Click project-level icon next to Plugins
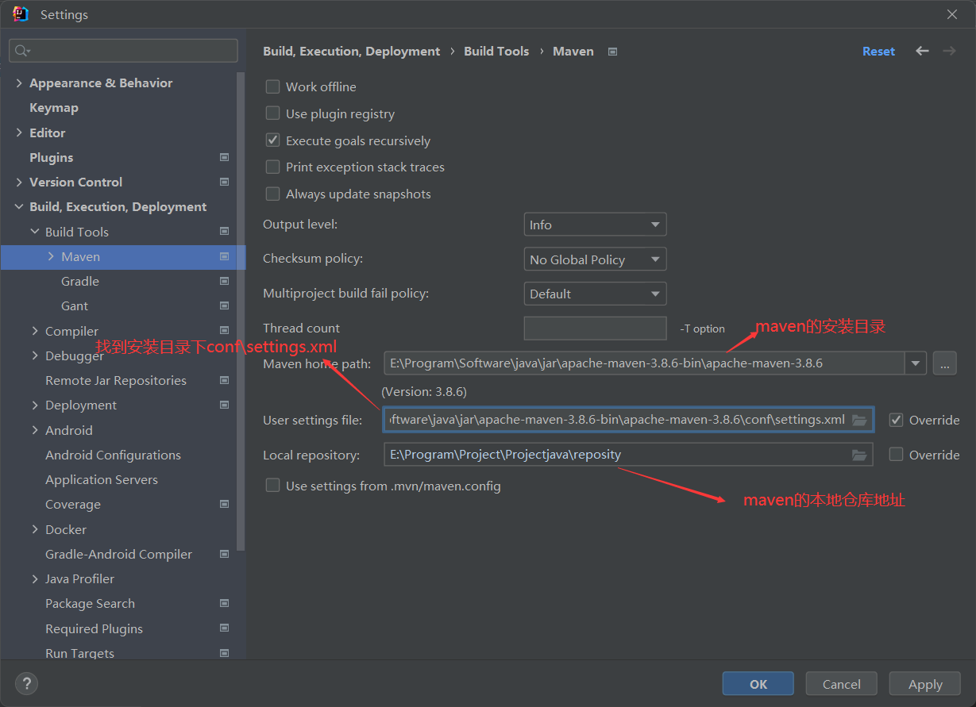Image resolution: width=976 pixels, height=707 pixels. click(x=224, y=157)
